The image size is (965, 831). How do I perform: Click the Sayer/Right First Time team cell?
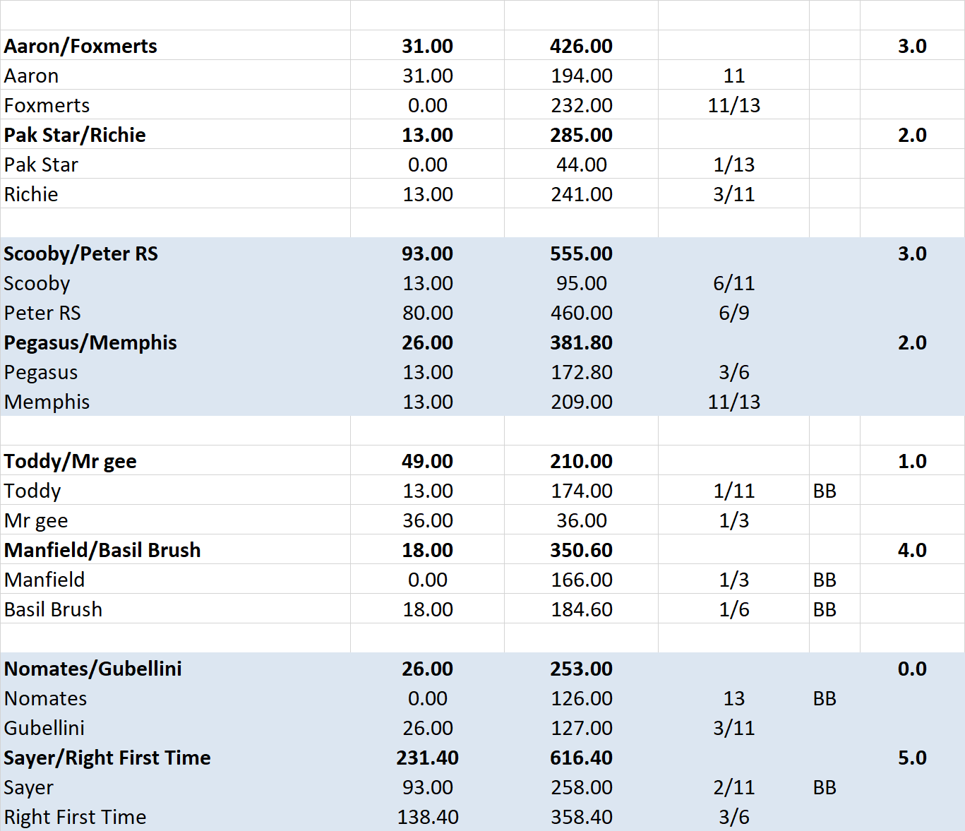107,758
